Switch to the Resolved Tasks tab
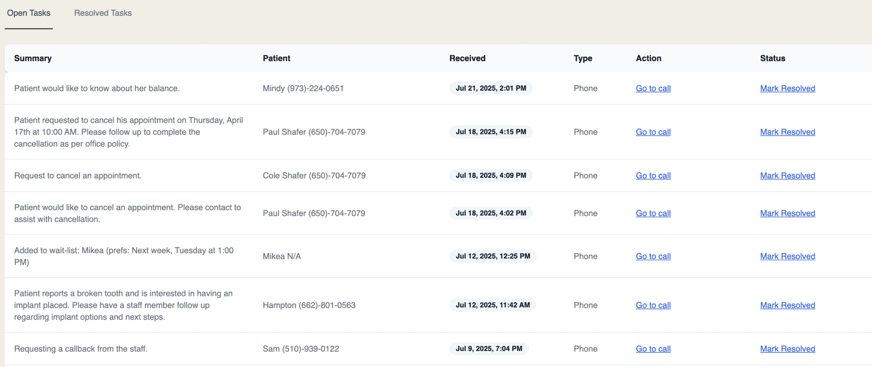 tap(103, 13)
